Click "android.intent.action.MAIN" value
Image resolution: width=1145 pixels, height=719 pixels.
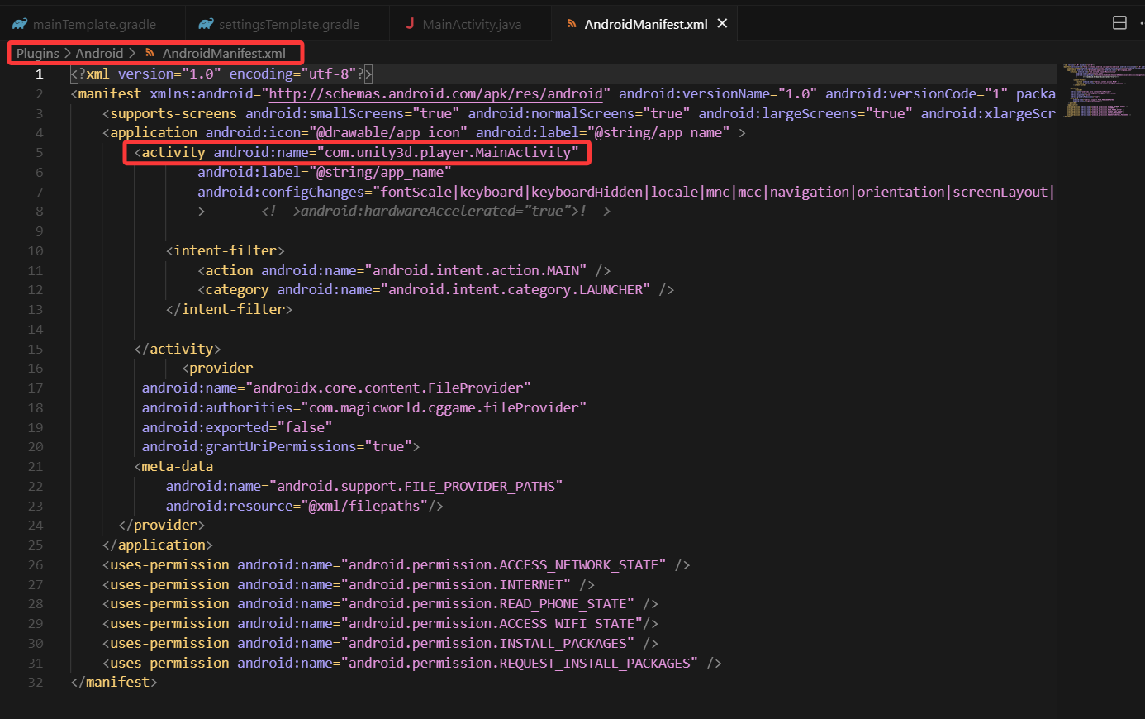point(476,270)
